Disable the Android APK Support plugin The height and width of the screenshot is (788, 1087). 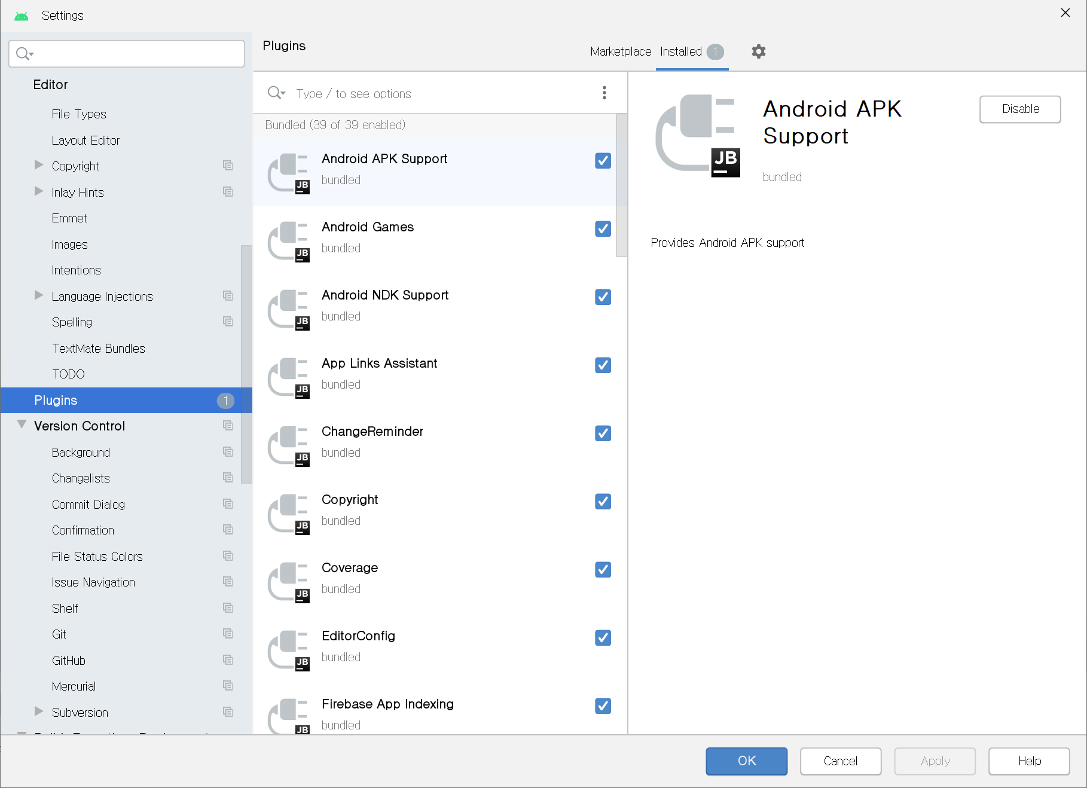(1020, 109)
